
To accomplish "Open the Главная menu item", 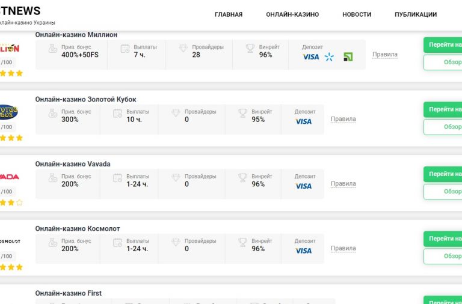I will pos(229,14).
